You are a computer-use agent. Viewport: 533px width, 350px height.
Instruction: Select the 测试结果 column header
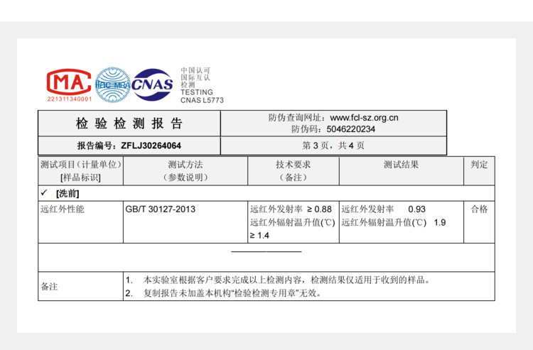click(x=401, y=165)
